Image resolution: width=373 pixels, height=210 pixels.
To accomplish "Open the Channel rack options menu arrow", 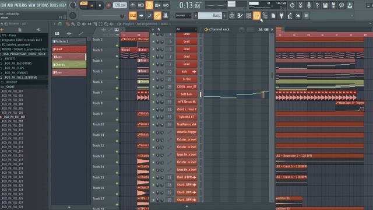I will 153,29.
